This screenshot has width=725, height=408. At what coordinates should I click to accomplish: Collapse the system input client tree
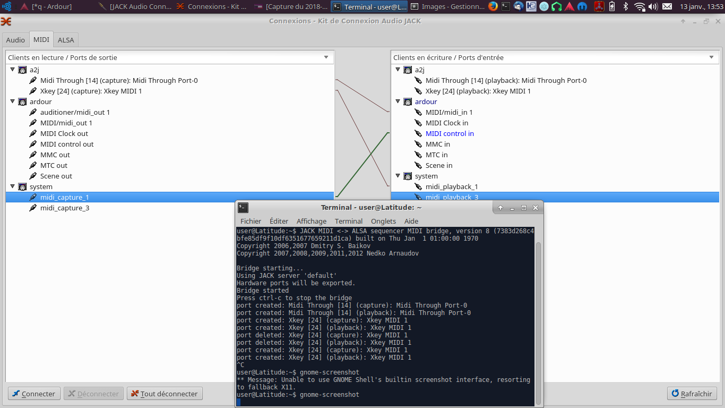[x=398, y=176]
